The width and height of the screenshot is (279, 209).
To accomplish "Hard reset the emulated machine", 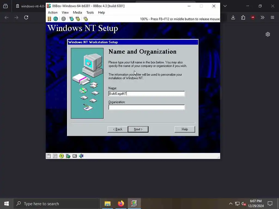I will [56, 19].
